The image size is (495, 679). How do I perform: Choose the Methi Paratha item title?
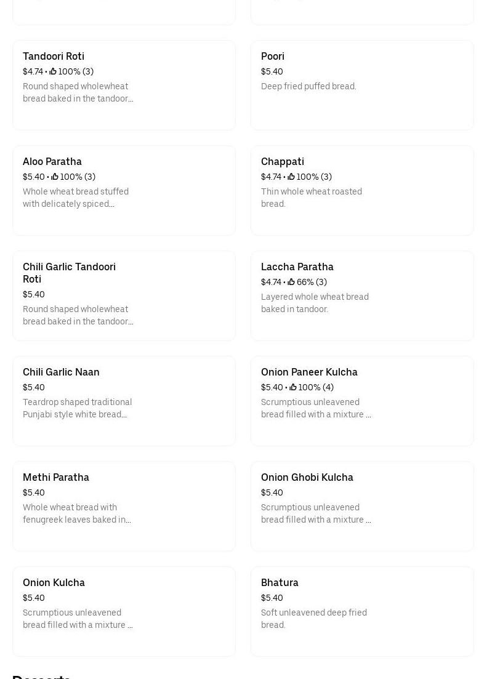(x=56, y=477)
